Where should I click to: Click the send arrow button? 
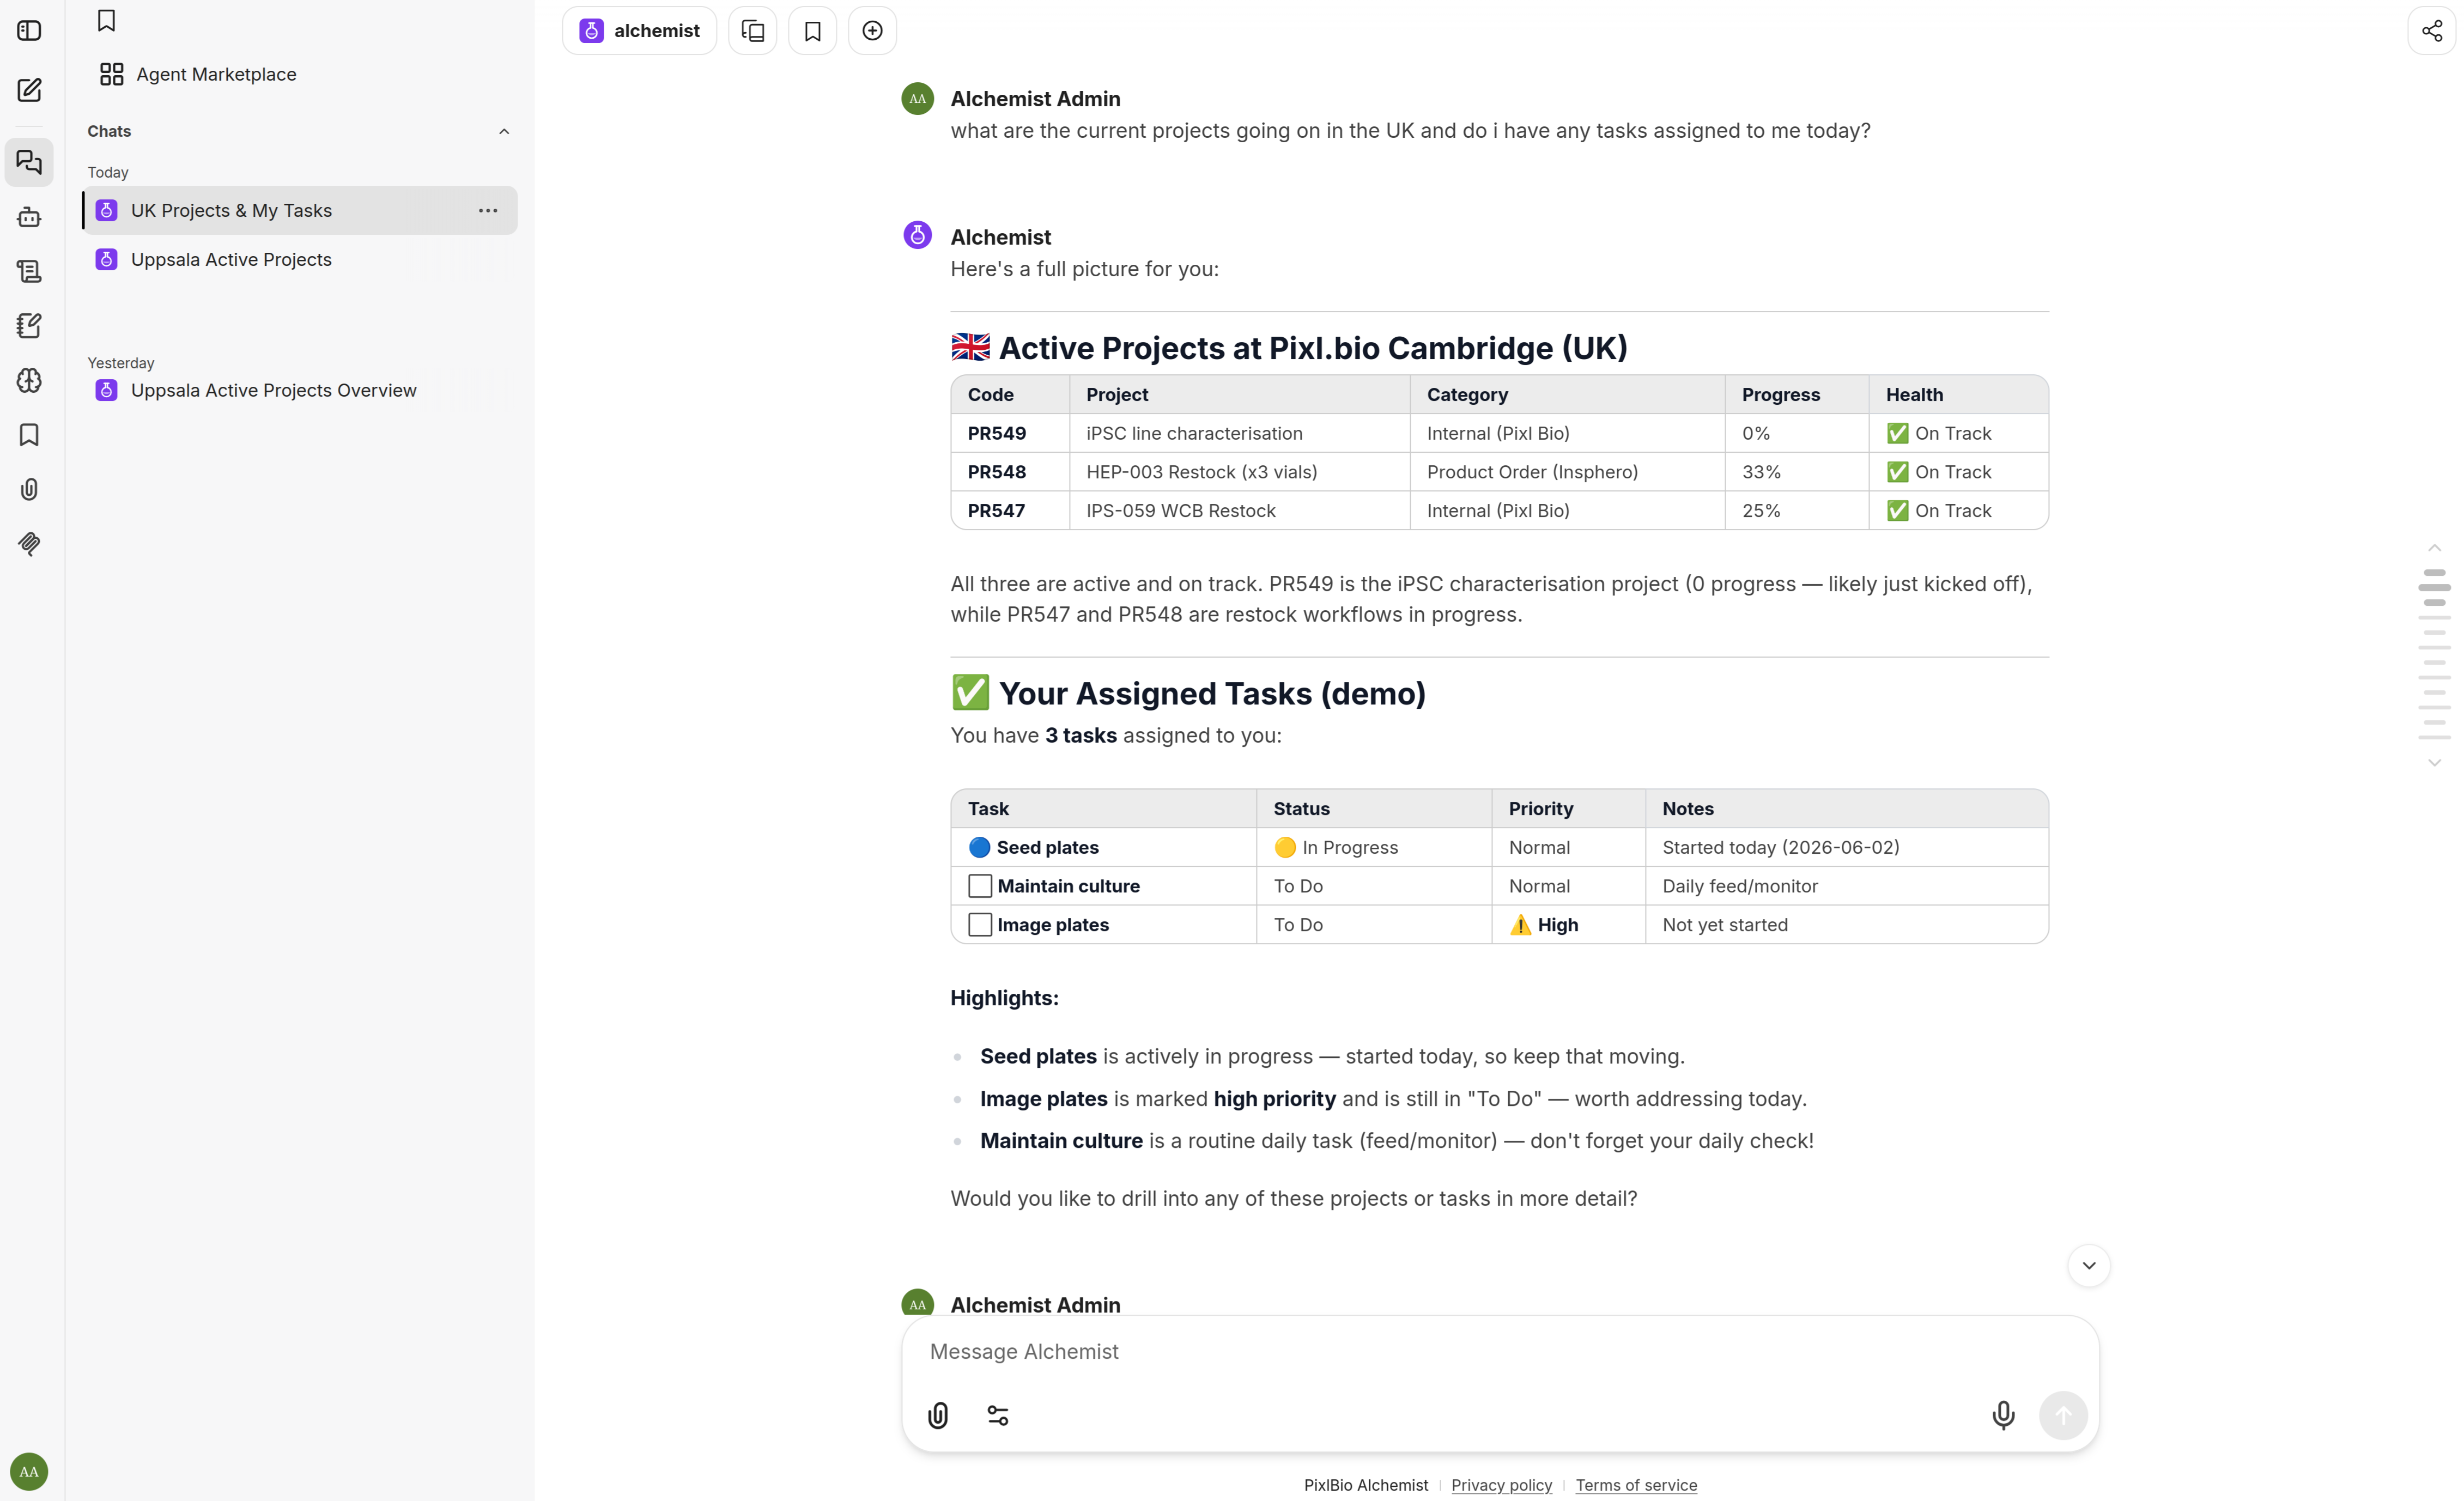2063,1415
